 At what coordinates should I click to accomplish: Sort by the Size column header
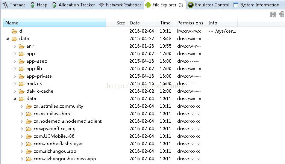point(117,23)
